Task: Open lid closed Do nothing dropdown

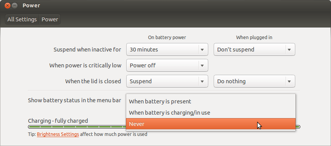Action: (254, 81)
